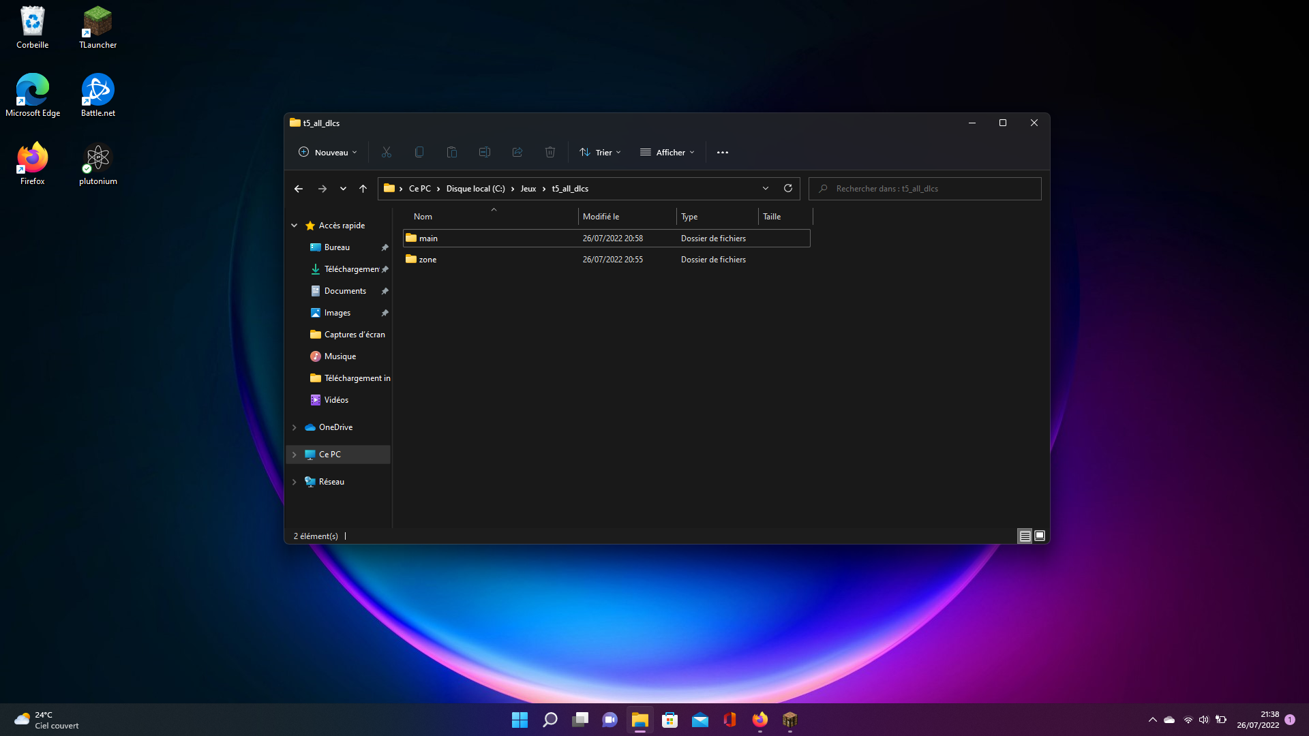This screenshot has height=736, width=1309.
Task: Refresh the current folder view
Action: tap(788, 188)
